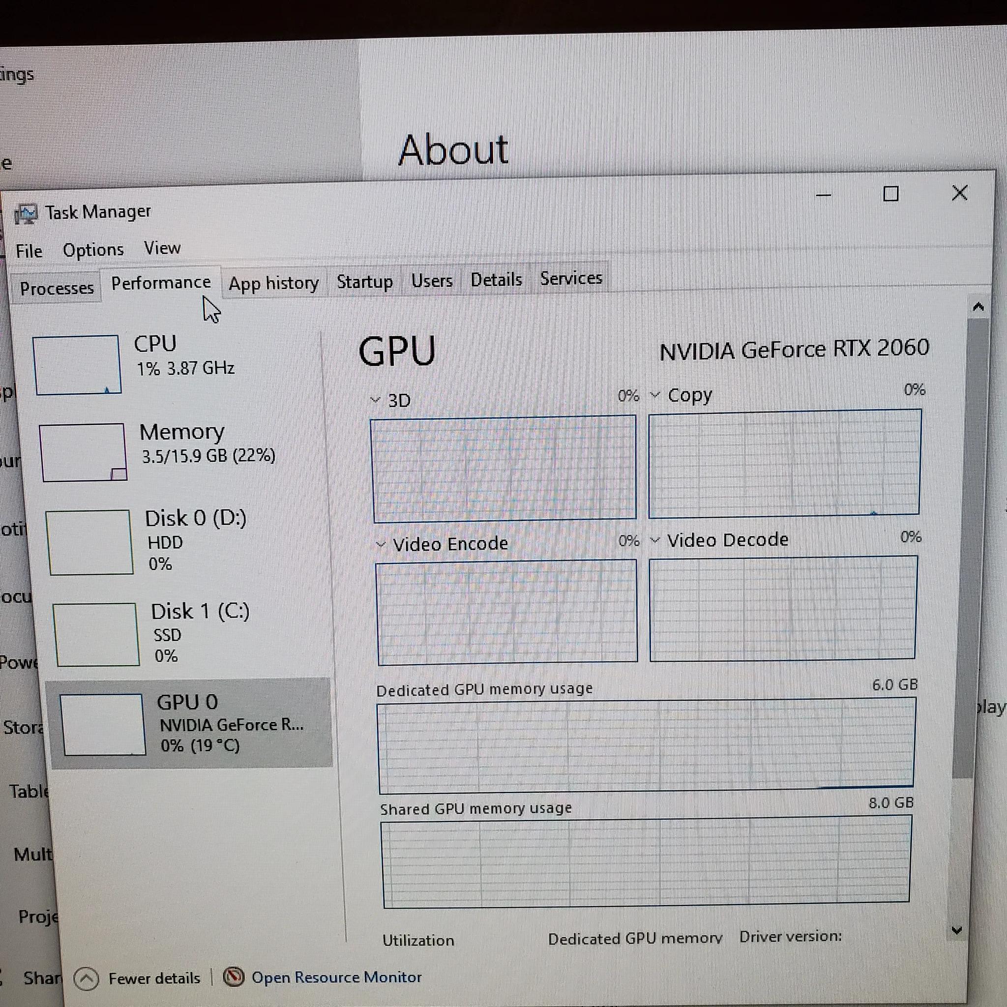Screen dimensions: 1007x1007
Task: Open the Options menu
Action: tap(93, 250)
